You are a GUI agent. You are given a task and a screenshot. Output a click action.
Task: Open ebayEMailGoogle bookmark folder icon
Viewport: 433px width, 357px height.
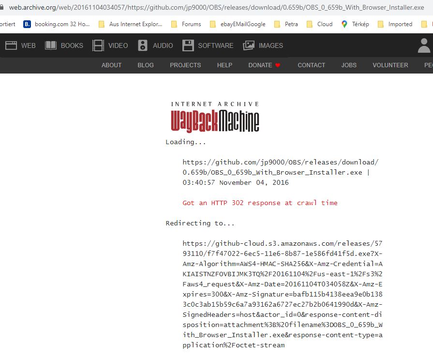tap(213, 24)
